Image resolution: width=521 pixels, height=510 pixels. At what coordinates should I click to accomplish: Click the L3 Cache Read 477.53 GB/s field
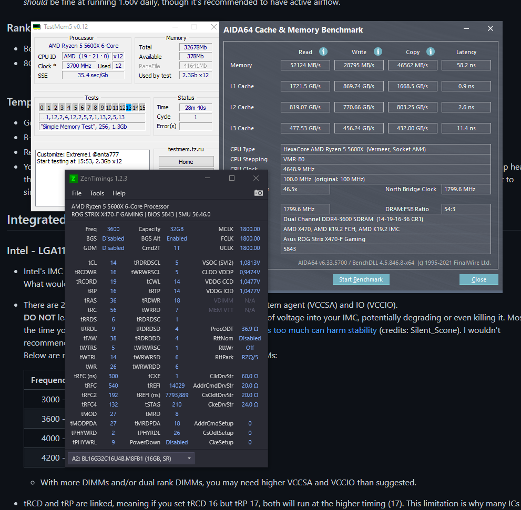pos(305,128)
